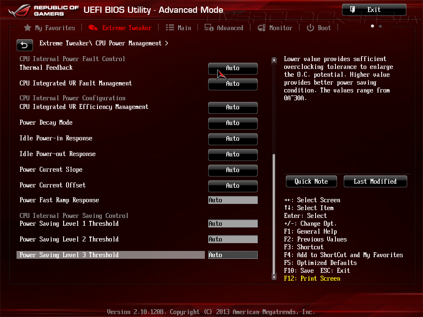Screen dimensions: 423x317
Task: Click the vertical scrollbar thumb
Action: (x=274, y=214)
